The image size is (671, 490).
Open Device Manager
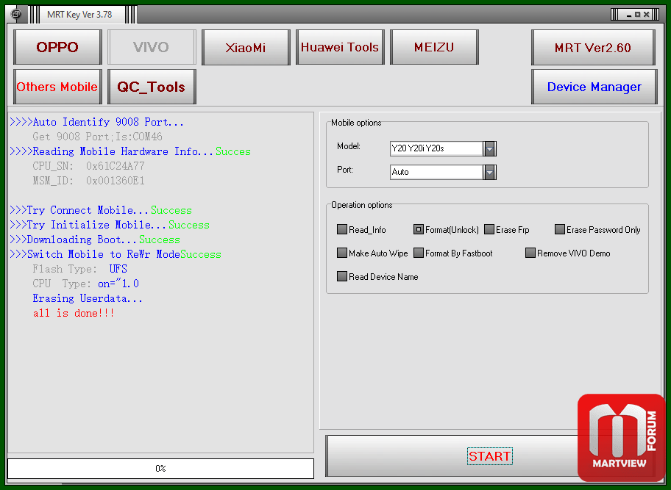594,87
